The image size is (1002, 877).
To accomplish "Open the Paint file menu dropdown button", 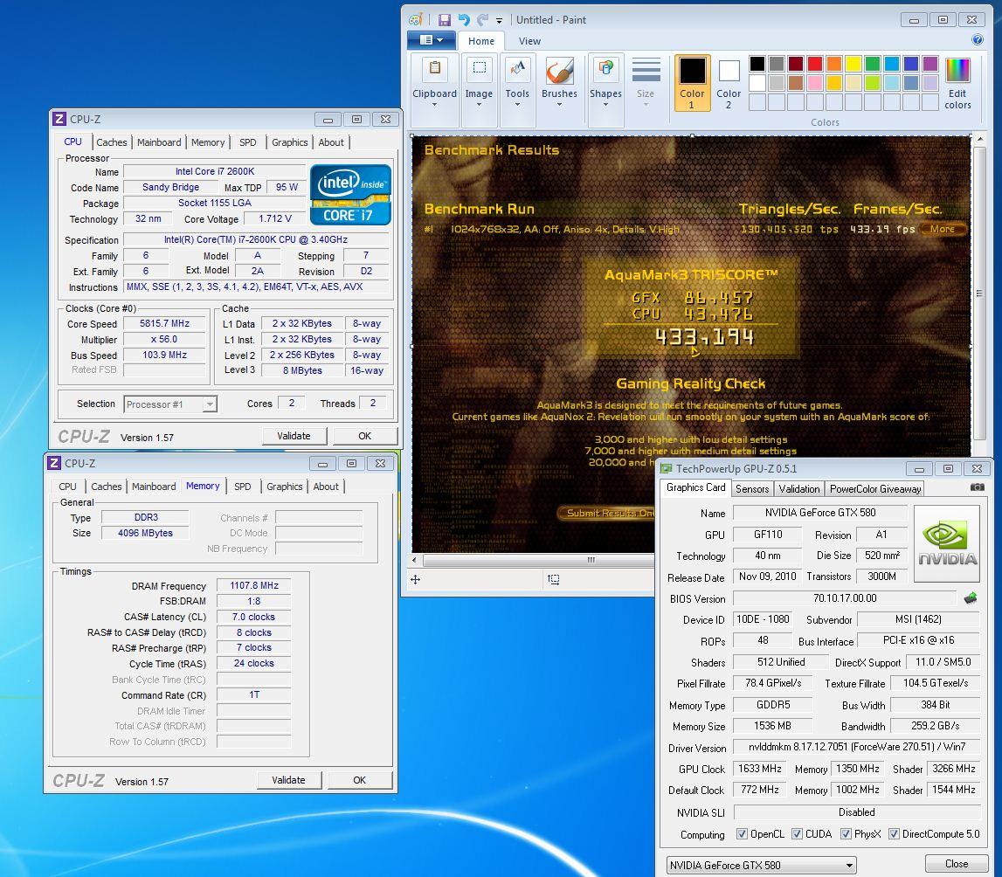I will click(x=432, y=40).
